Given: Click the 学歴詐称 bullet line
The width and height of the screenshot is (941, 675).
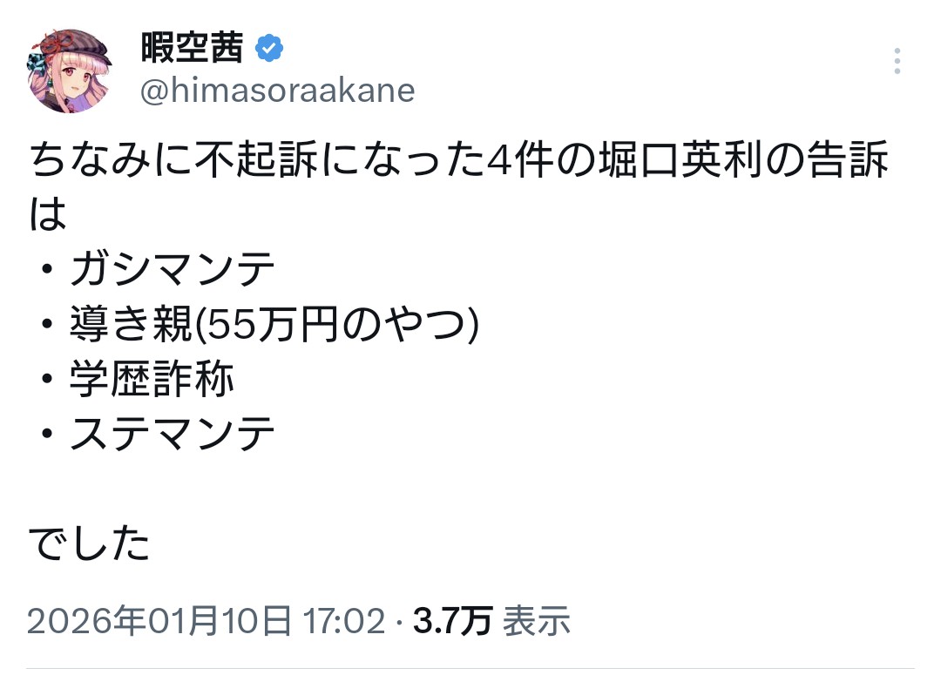Looking at the screenshot, I should [152, 380].
